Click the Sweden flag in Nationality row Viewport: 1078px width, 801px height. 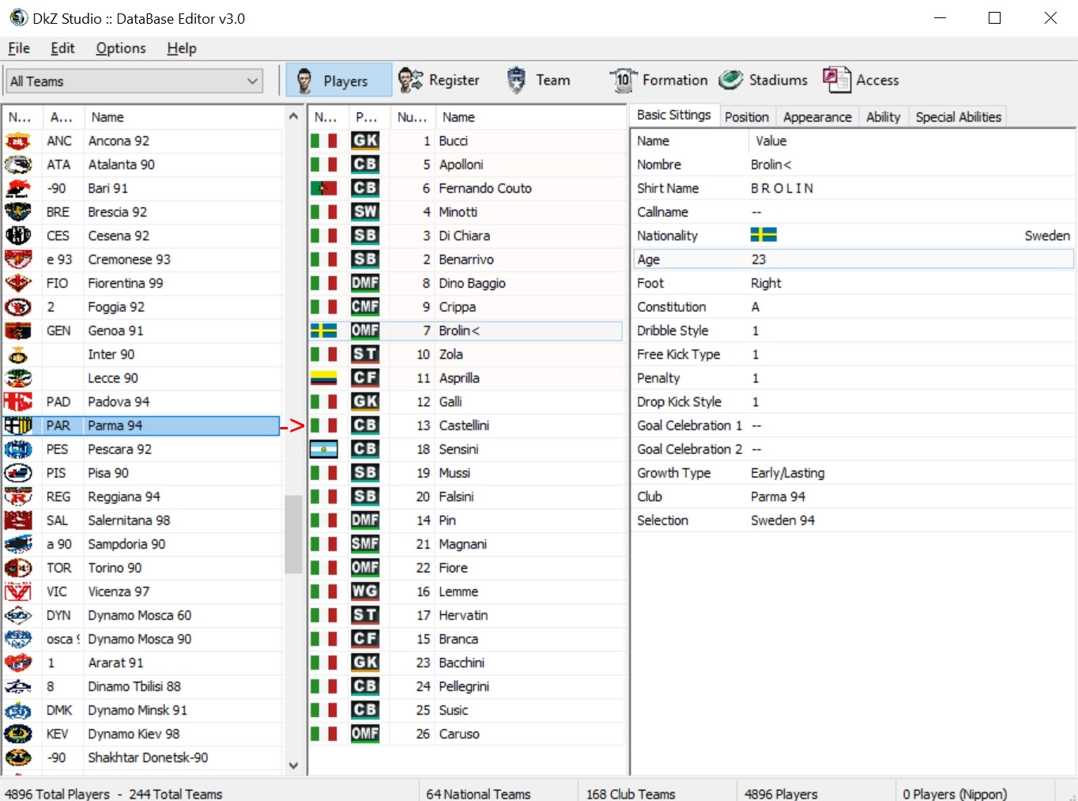763,235
